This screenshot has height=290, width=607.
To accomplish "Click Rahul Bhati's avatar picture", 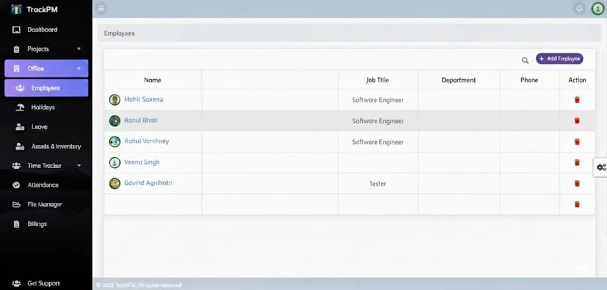I will pyautogui.click(x=114, y=121).
